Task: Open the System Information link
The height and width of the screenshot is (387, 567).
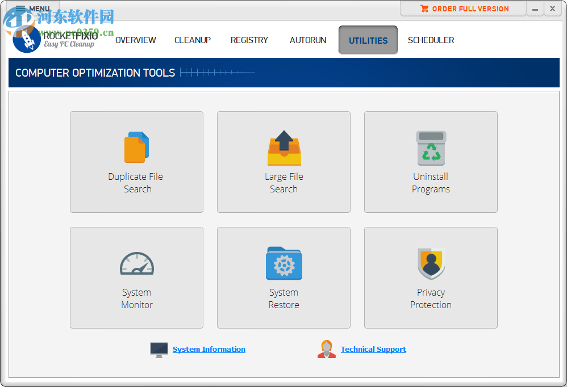Action: [x=209, y=349]
